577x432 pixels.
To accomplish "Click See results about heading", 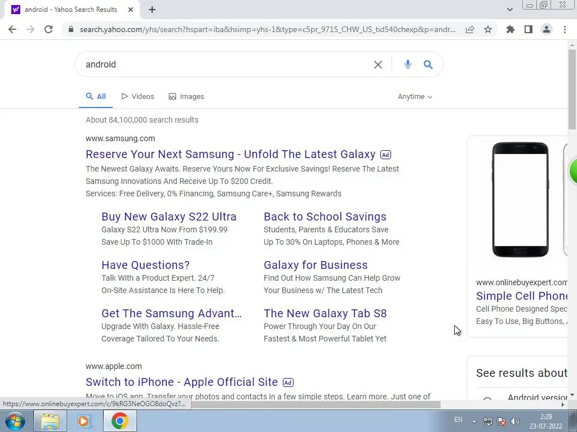I will pos(521,373).
